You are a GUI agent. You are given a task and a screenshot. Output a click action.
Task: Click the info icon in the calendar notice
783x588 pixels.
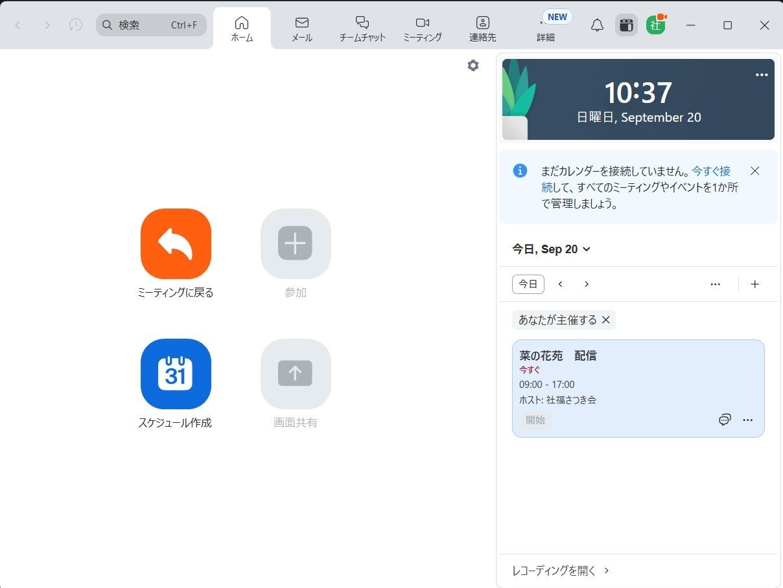(x=520, y=171)
